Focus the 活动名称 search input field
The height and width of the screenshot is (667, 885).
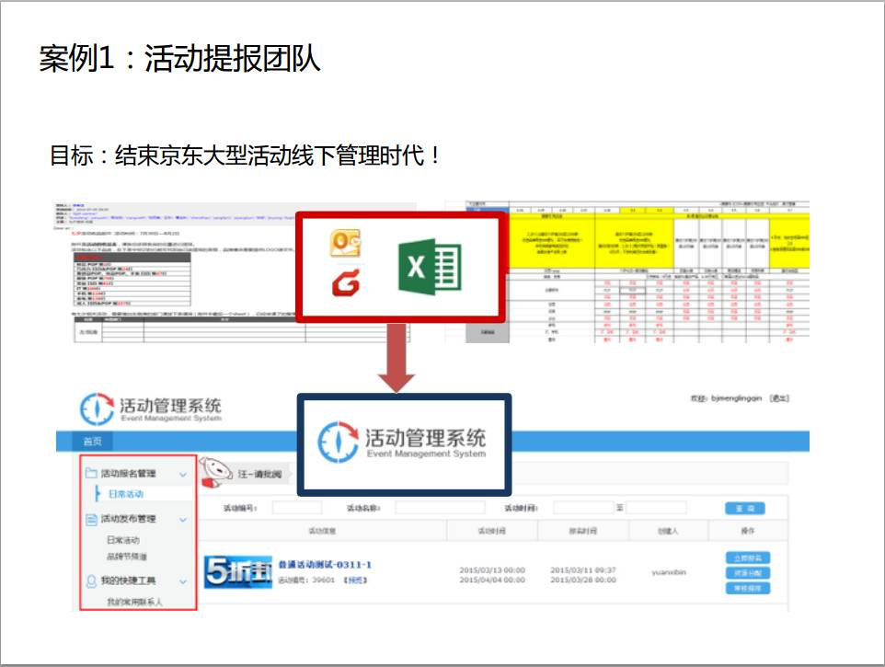click(x=440, y=508)
